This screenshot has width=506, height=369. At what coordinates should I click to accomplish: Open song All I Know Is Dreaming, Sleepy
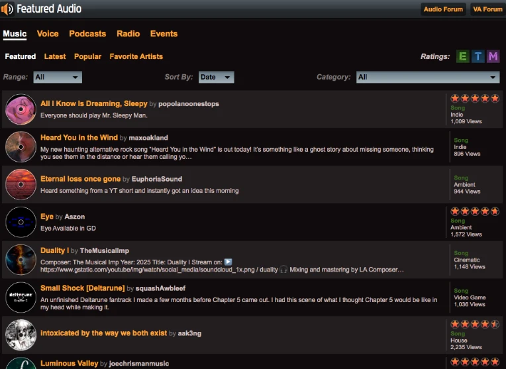tap(94, 103)
